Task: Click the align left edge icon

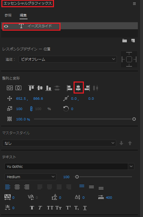Action: (69, 88)
